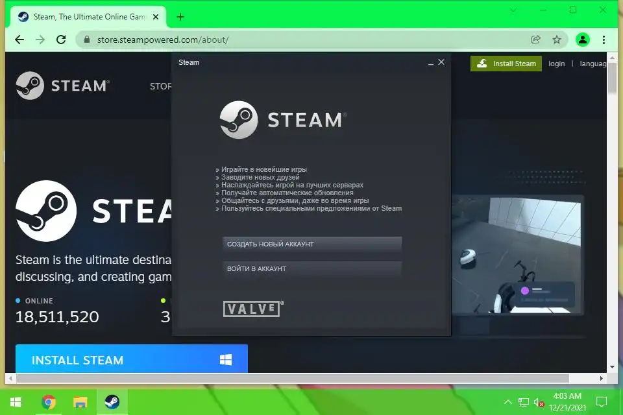Open the STORE menu on Steam website

click(x=160, y=86)
